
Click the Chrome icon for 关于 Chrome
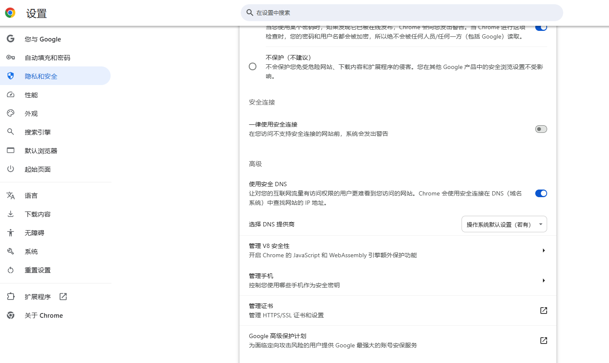point(11,315)
